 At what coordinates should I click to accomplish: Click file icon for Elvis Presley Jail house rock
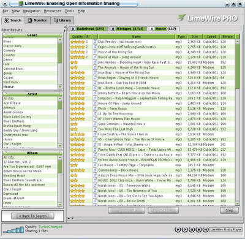[95, 42]
